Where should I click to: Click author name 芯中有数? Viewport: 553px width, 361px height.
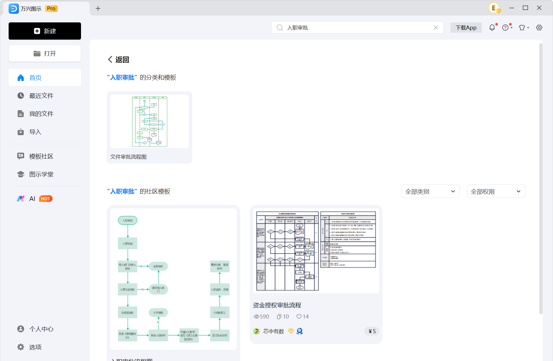point(273,331)
